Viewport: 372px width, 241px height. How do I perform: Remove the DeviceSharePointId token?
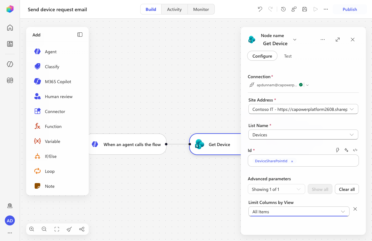tap(292, 161)
